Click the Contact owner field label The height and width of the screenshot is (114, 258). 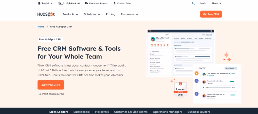click(x=155, y=62)
